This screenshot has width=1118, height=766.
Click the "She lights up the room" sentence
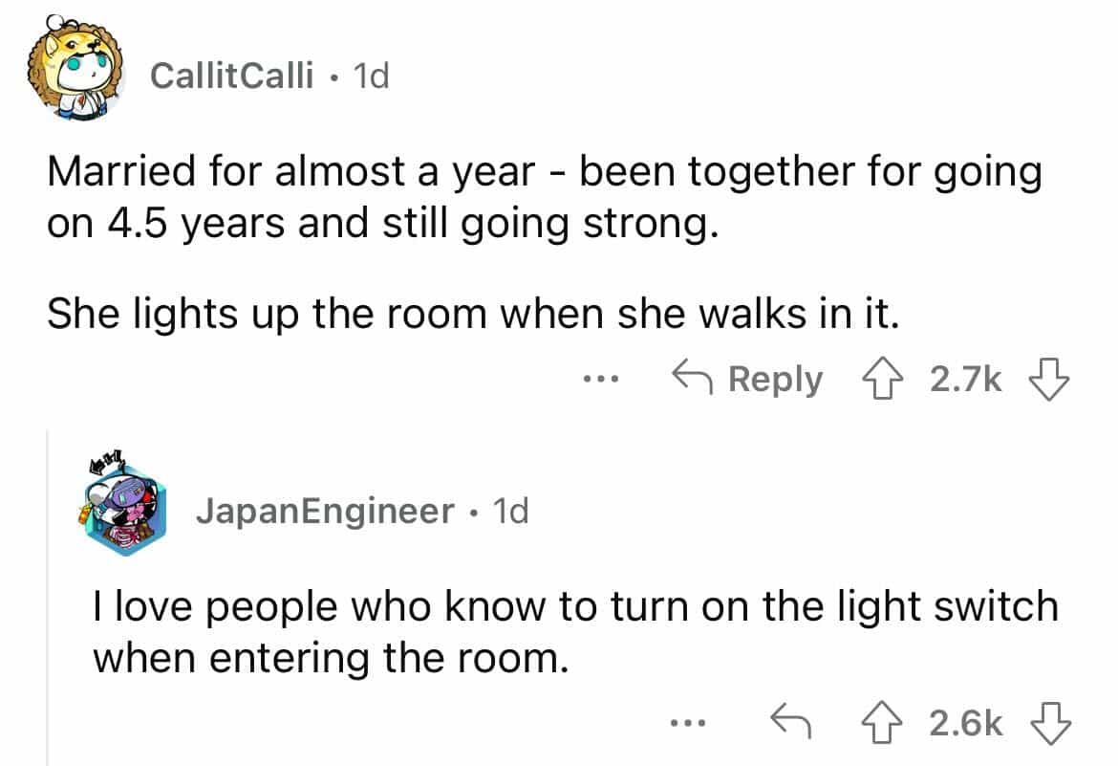click(x=473, y=312)
